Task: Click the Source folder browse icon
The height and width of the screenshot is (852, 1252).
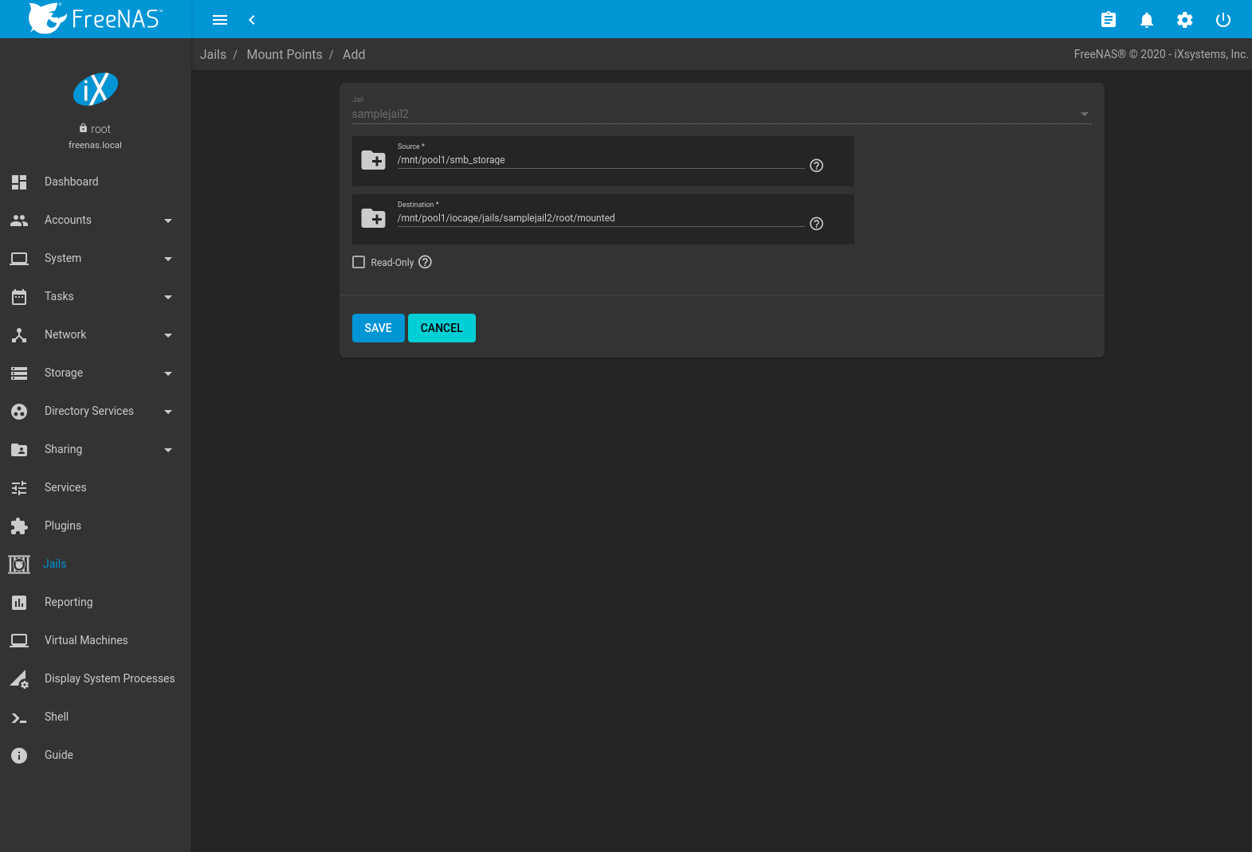Action: click(373, 160)
